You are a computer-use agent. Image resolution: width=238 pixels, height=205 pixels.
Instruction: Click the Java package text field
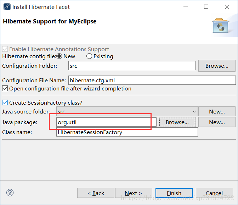click(x=106, y=122)
